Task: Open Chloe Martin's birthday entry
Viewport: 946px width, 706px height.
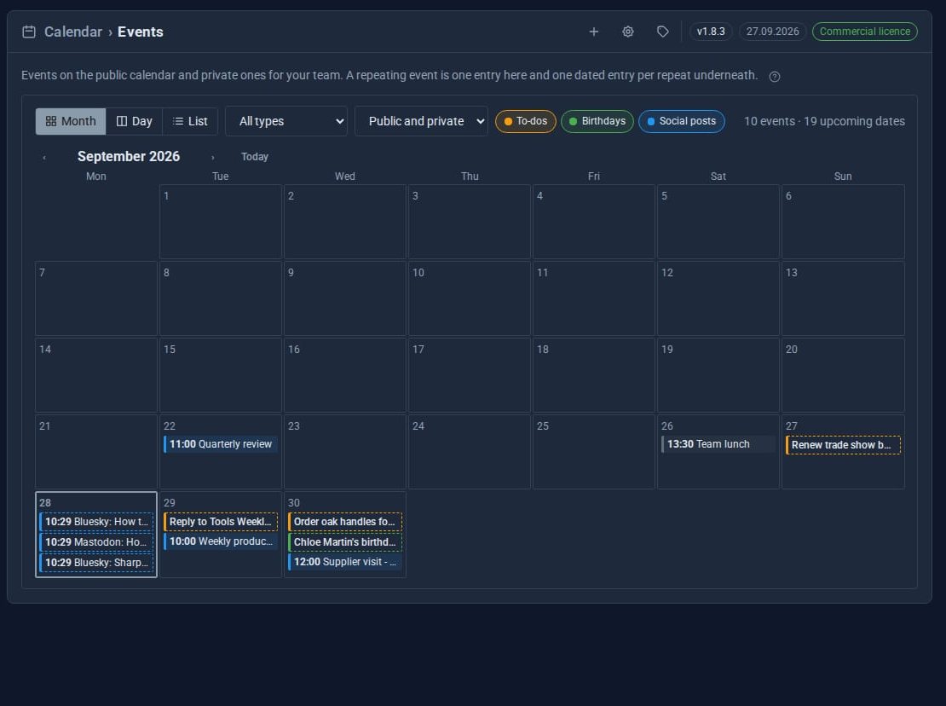Action: [x=345, y=542]
